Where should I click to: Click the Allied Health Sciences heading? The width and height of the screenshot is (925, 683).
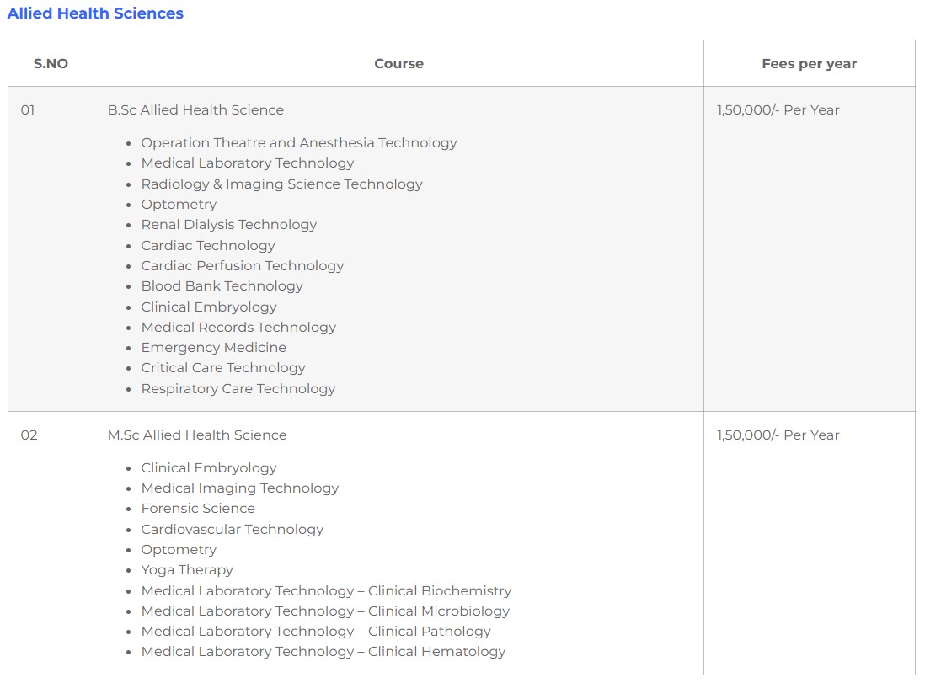pos(95,13)
